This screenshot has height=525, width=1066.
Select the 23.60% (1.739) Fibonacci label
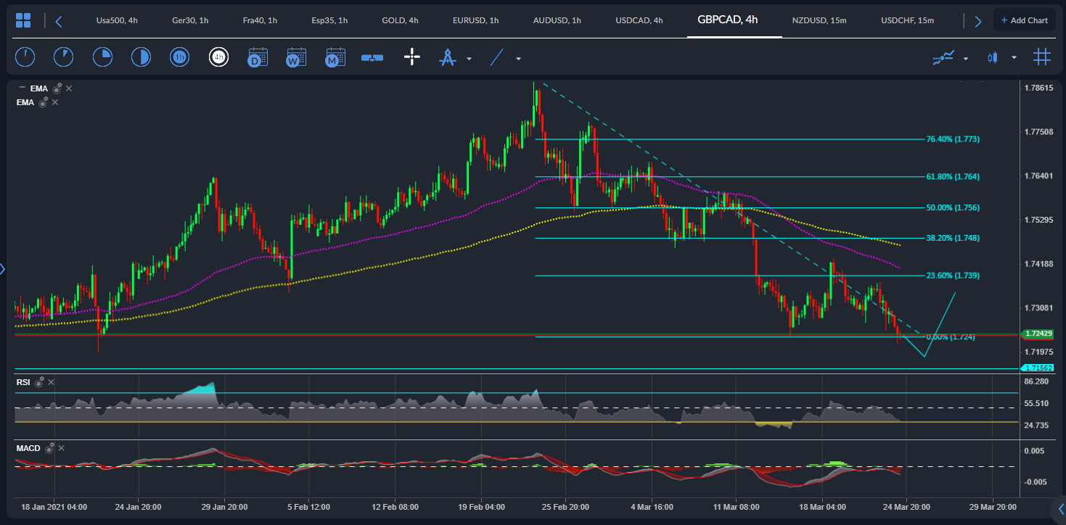[953, 276]
